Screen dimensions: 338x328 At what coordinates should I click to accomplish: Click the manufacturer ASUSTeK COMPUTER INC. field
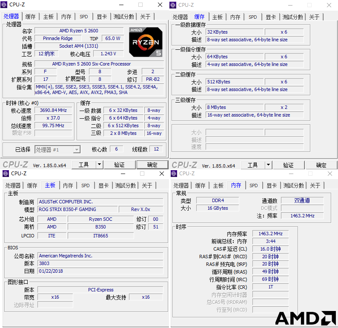pos(100,202)
